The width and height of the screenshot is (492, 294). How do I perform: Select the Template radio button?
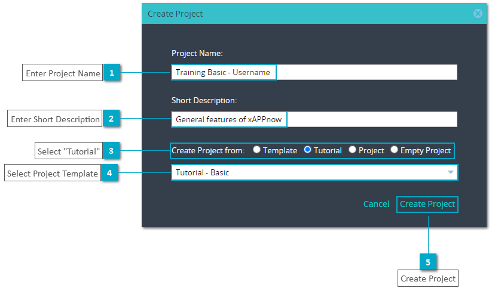point(256,150)
